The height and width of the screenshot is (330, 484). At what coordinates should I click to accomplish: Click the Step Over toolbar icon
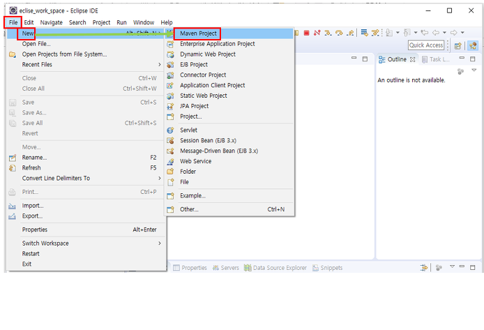(x=339, y=33)
